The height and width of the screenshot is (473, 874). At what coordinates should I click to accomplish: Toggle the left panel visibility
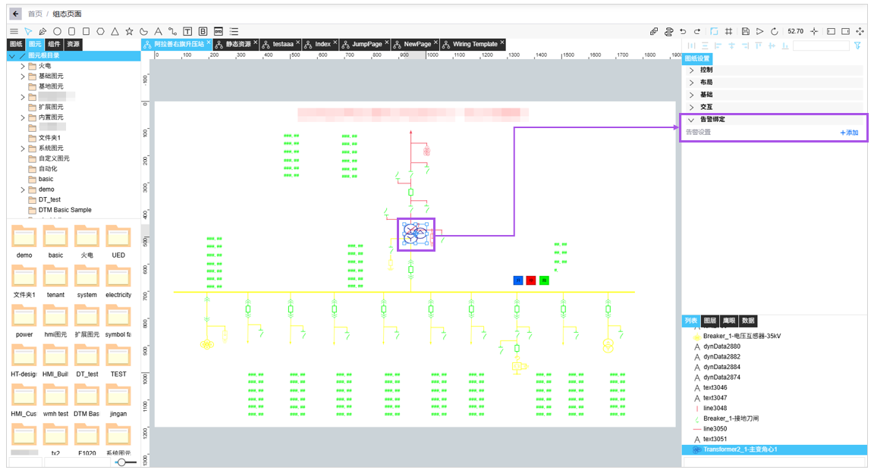[831, 31]
